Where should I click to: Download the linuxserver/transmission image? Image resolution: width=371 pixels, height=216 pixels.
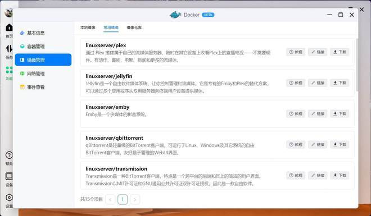340,176
